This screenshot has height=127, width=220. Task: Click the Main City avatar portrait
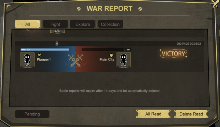124,60
